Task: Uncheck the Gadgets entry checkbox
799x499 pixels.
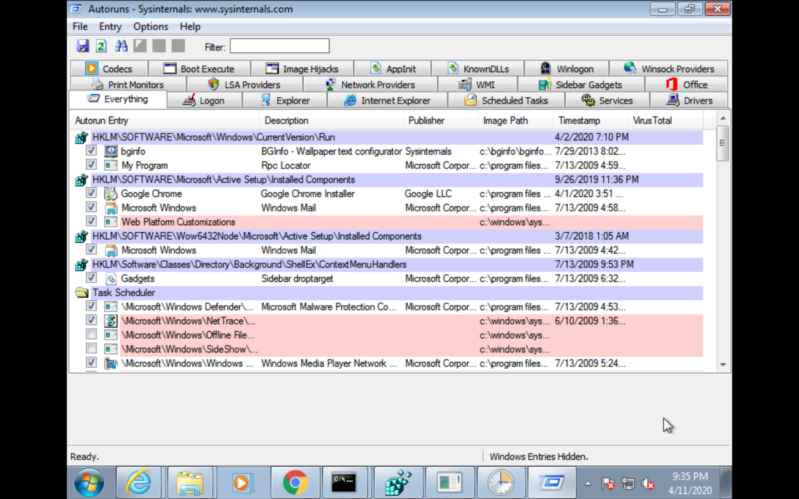Action: (x=91, y=278)
